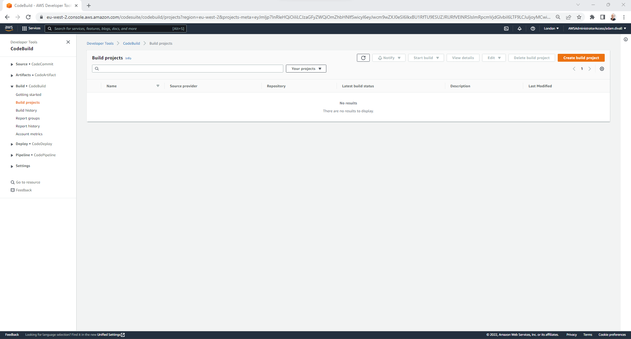Open Developer Tools breadcrumb link
The width and height of the screenshot is (631, 339).
pyautogui.click(x=100, y=43)
